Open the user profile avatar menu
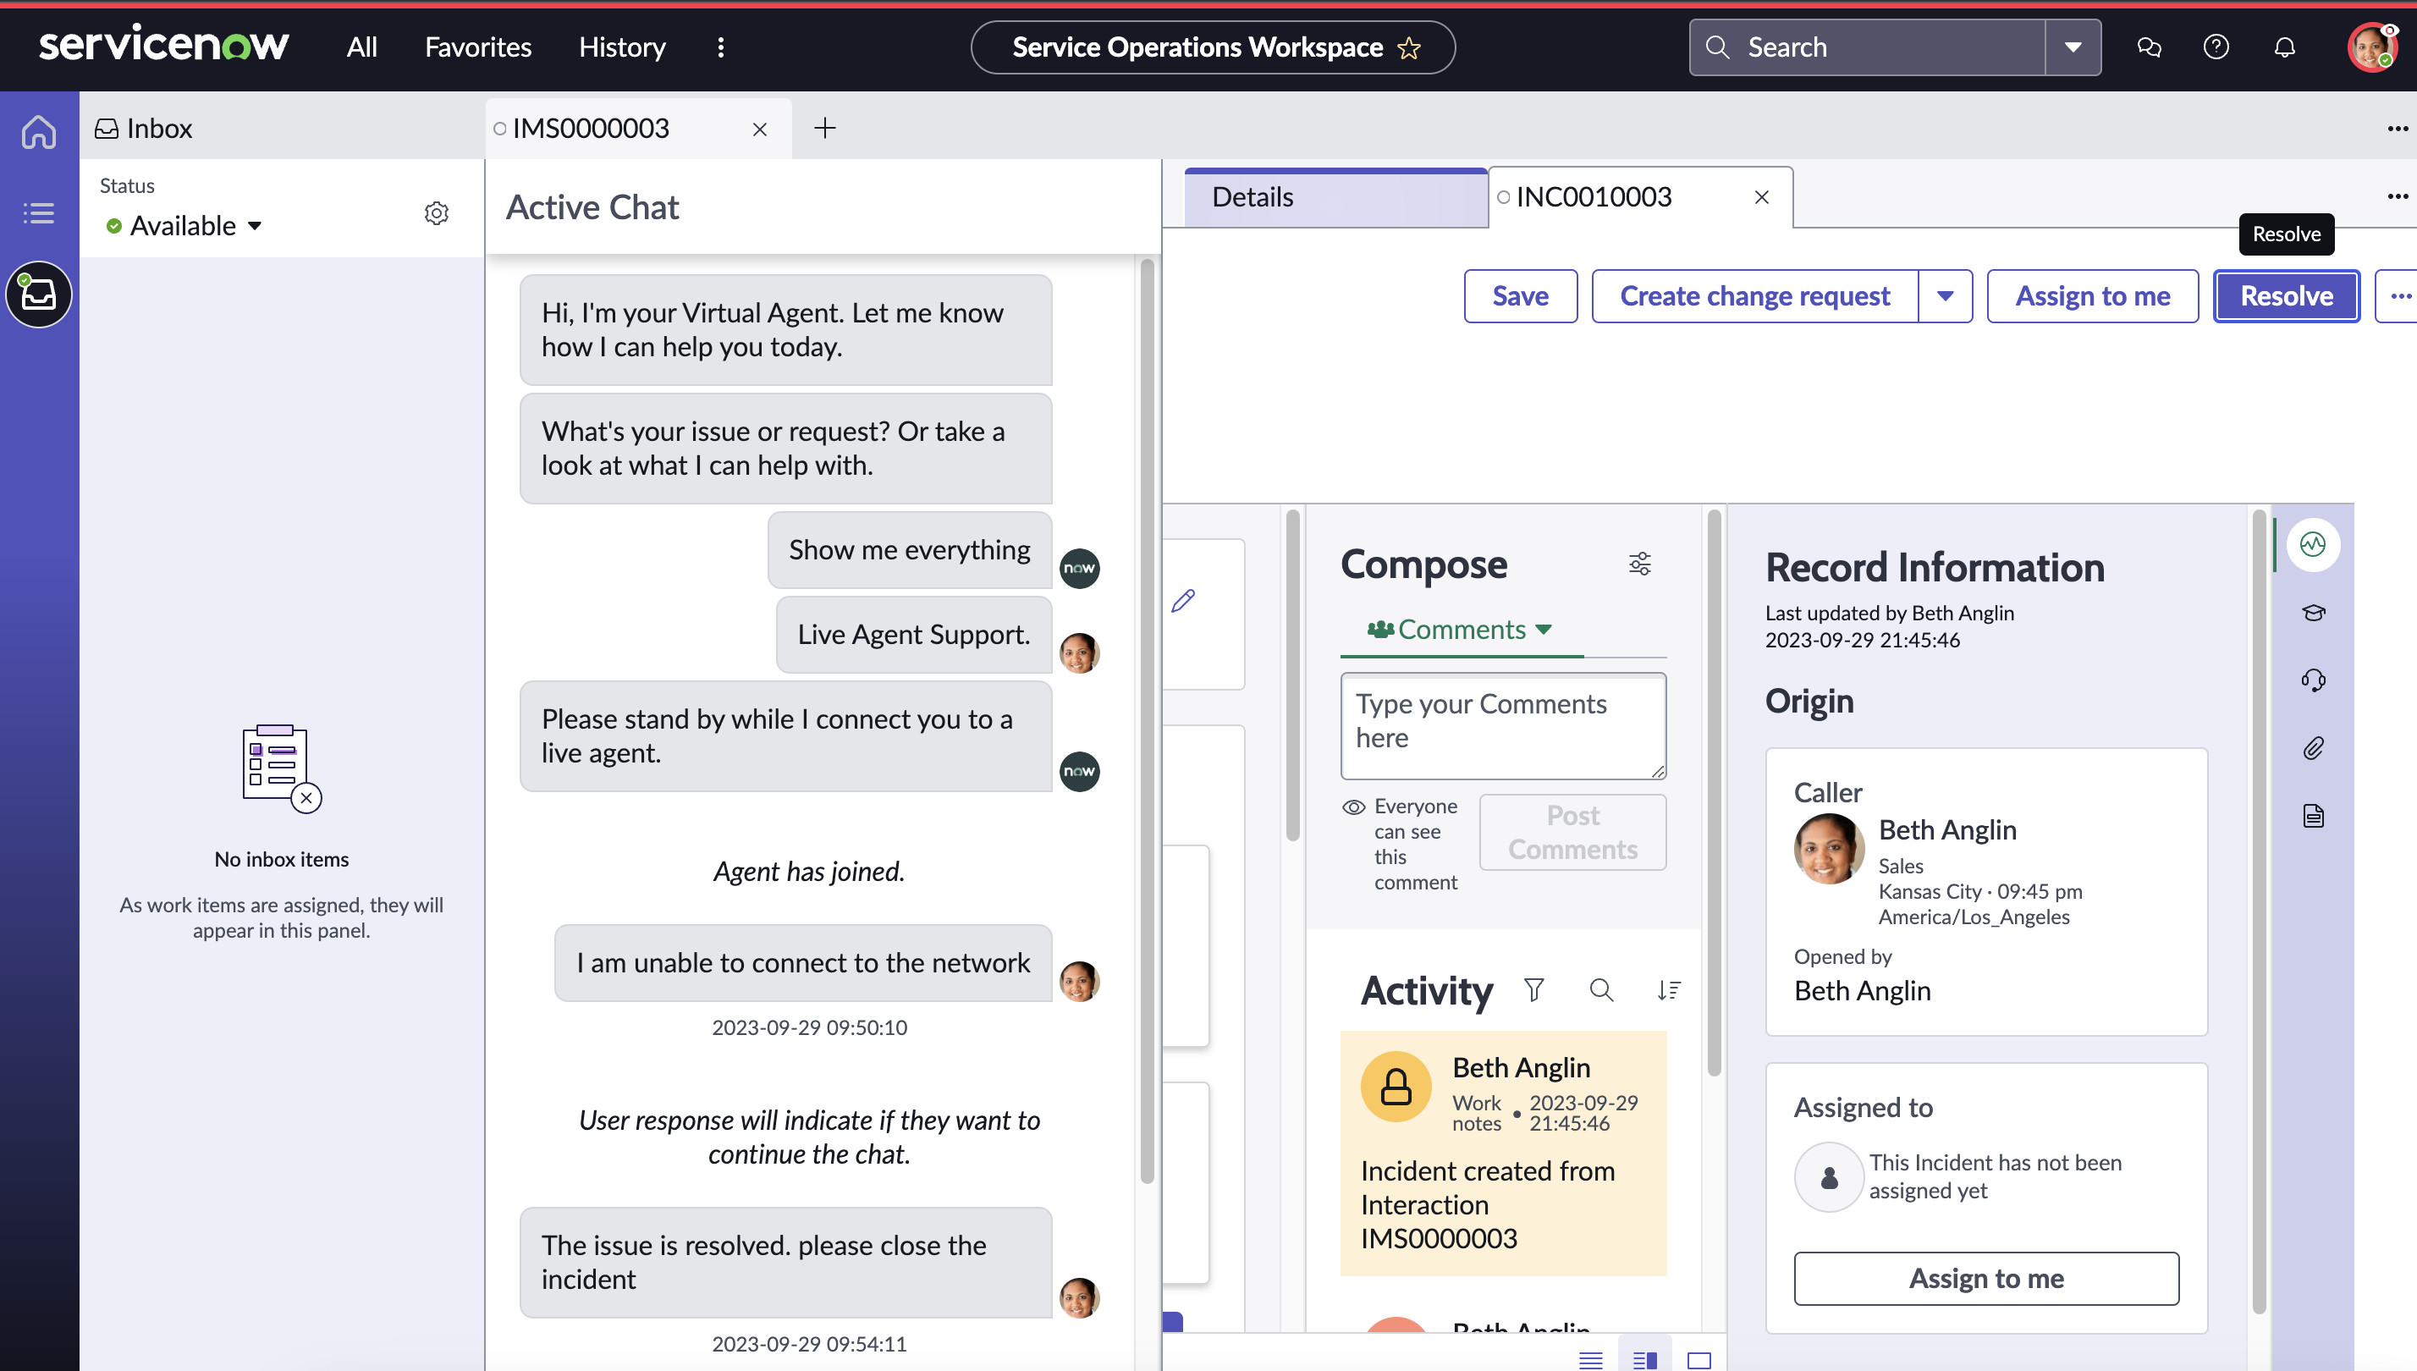This screenshot has width=2417, height=1371. (x=2370, y=47)
